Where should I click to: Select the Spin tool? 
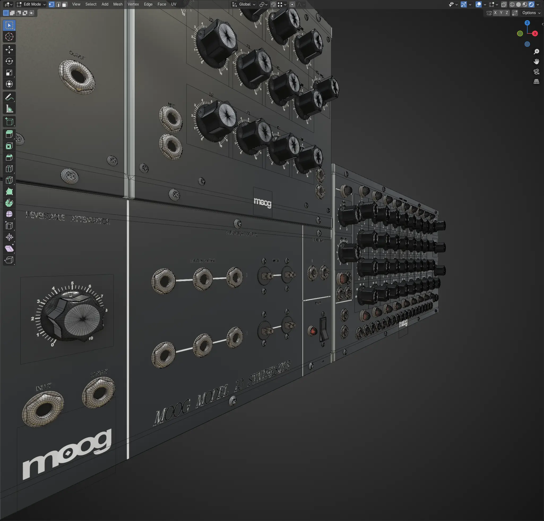(9, 203)
